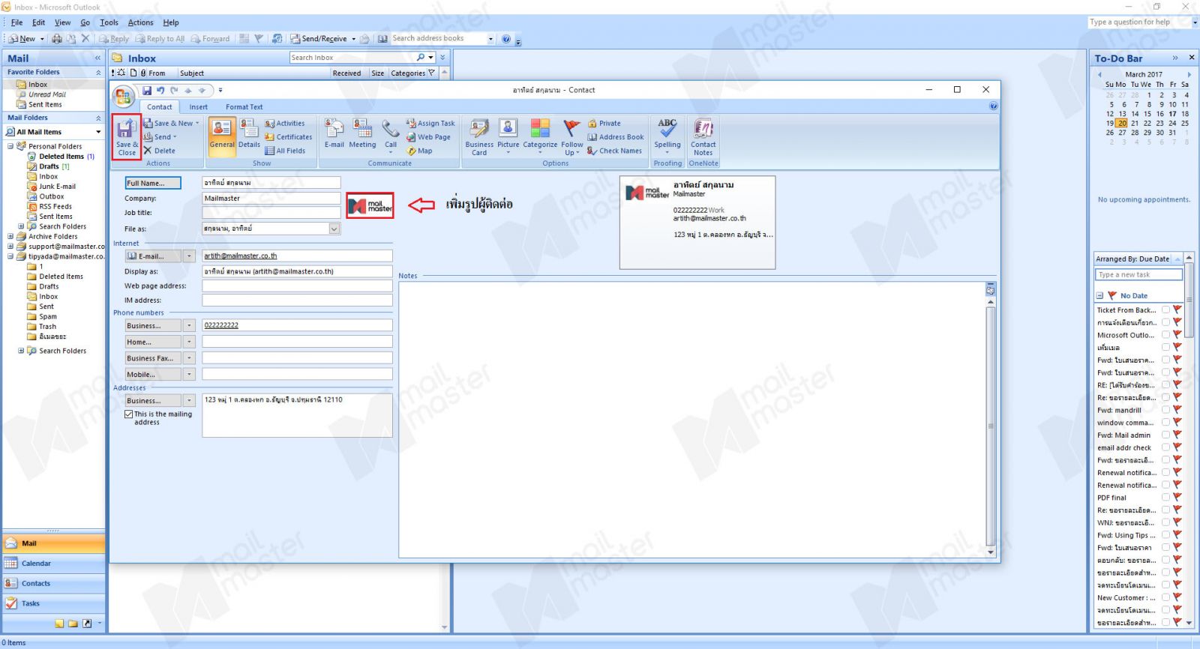Open the Address Book from ribbon
This screenshot has width=1200, height=649.
(616, 137)
